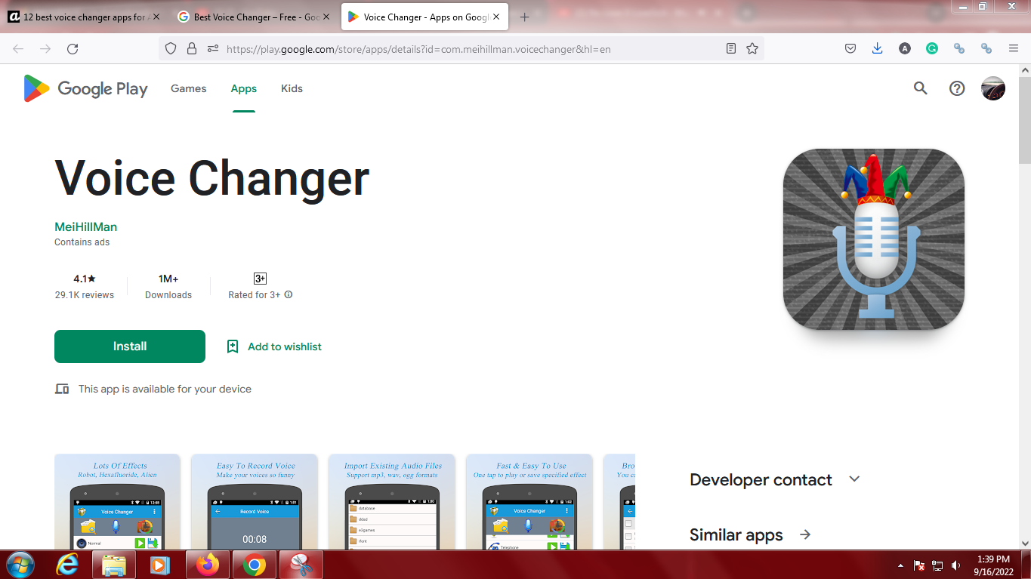Open Fast & Easy To Use screenshot

(529, 501)
